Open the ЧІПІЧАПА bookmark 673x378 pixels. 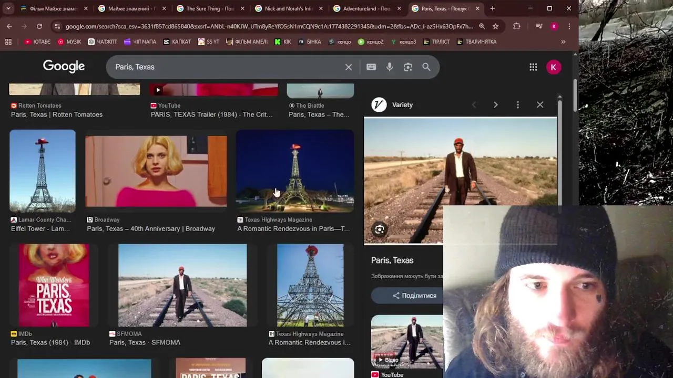click(x=140, y=41)
